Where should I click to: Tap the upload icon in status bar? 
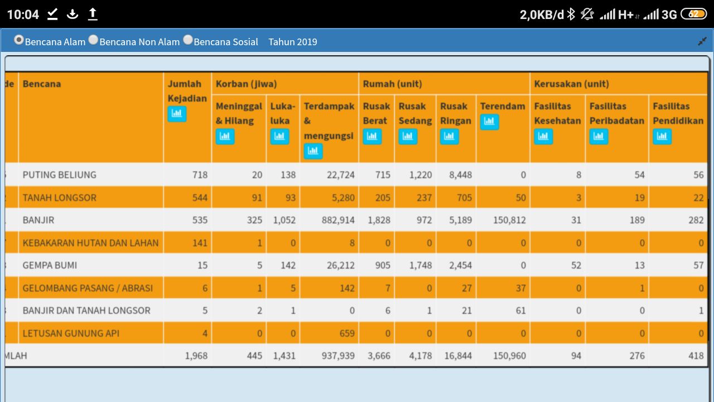coord(93,14)
